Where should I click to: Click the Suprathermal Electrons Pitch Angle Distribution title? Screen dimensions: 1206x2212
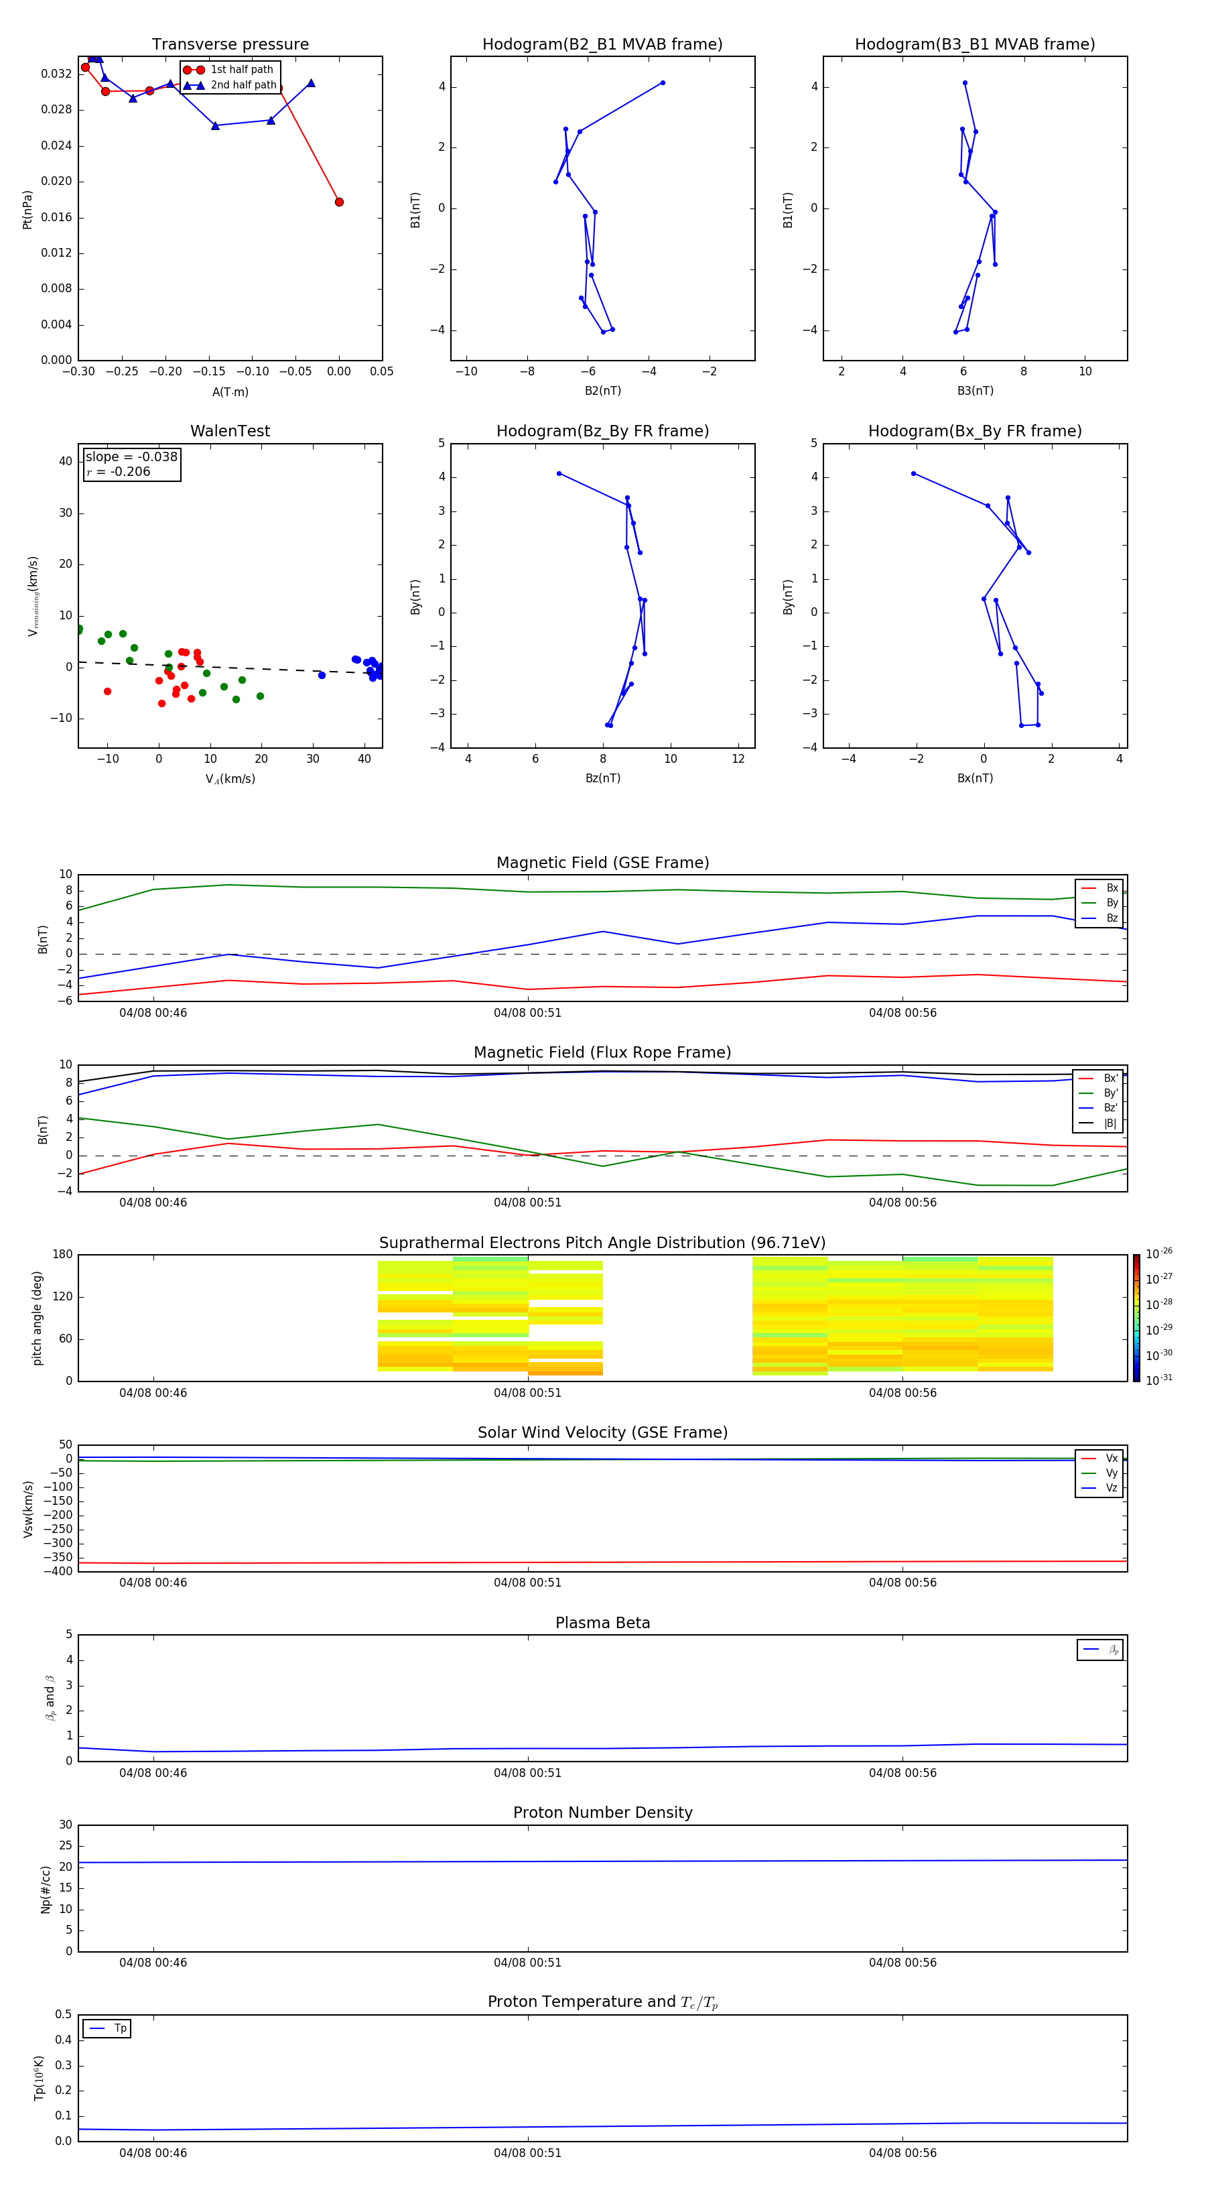coord(602,1243)
